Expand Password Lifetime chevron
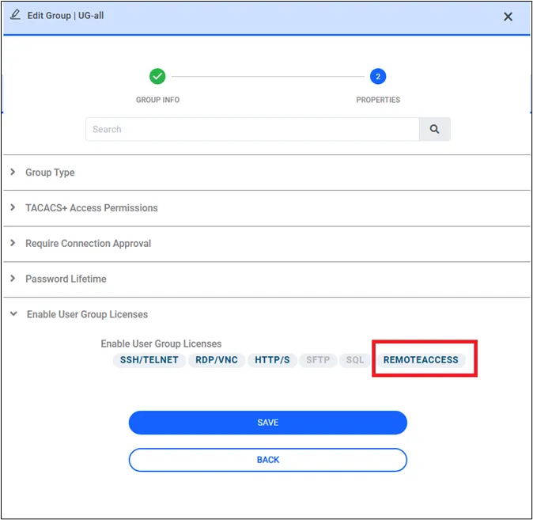The image size is (533, 520). click(x=13, y=279)
